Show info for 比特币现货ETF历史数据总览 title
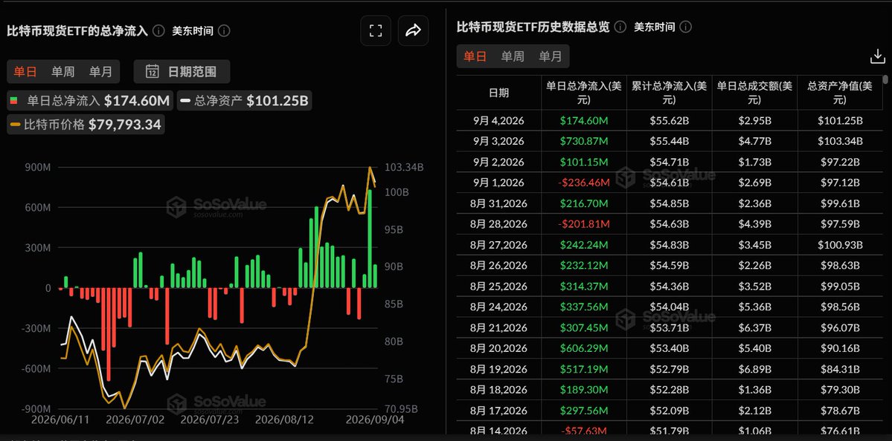Image resolution: width=892 pixels, height=441 pixels. [620, 27]
